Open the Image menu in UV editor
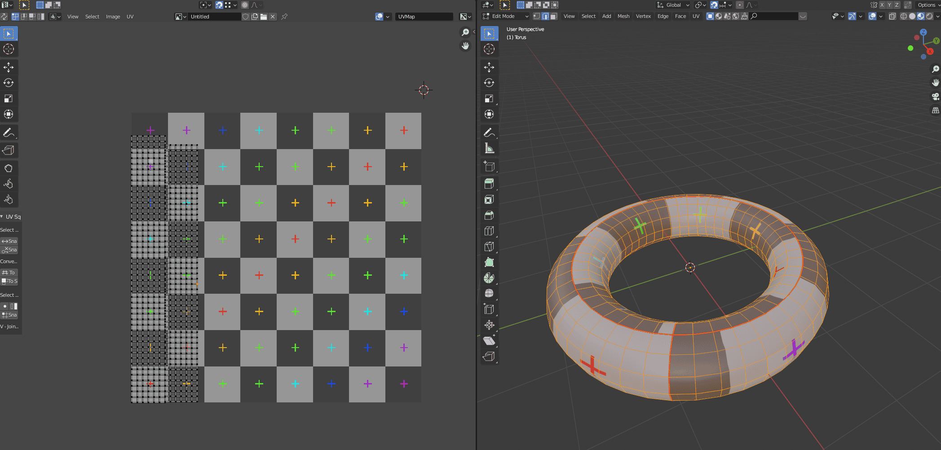Image resolution: width=941 pixels, height=450 pixels. 113,17
